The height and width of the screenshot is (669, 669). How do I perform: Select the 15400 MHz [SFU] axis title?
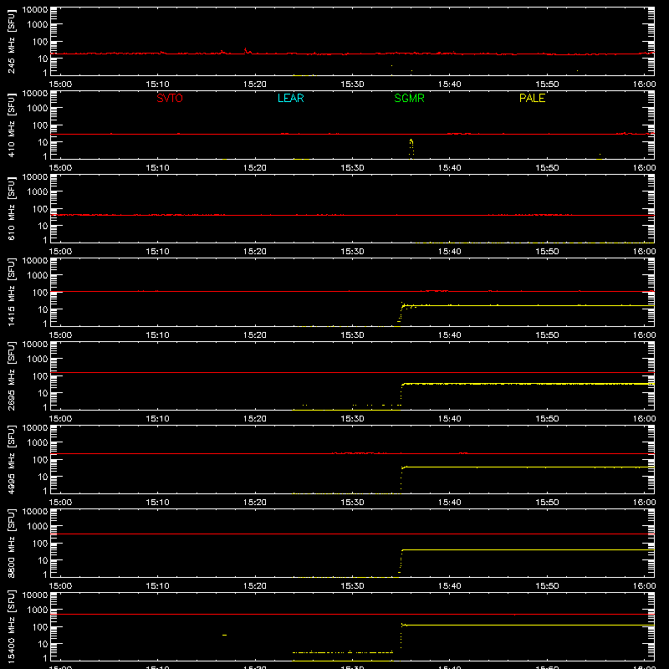(x=12, y=626)
